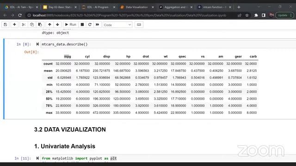The image size is (296, 166).
Task: Open a new browser tab
Action: 239,7
